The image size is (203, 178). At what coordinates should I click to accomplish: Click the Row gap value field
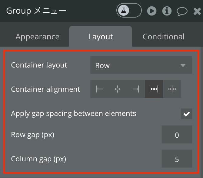177,134
